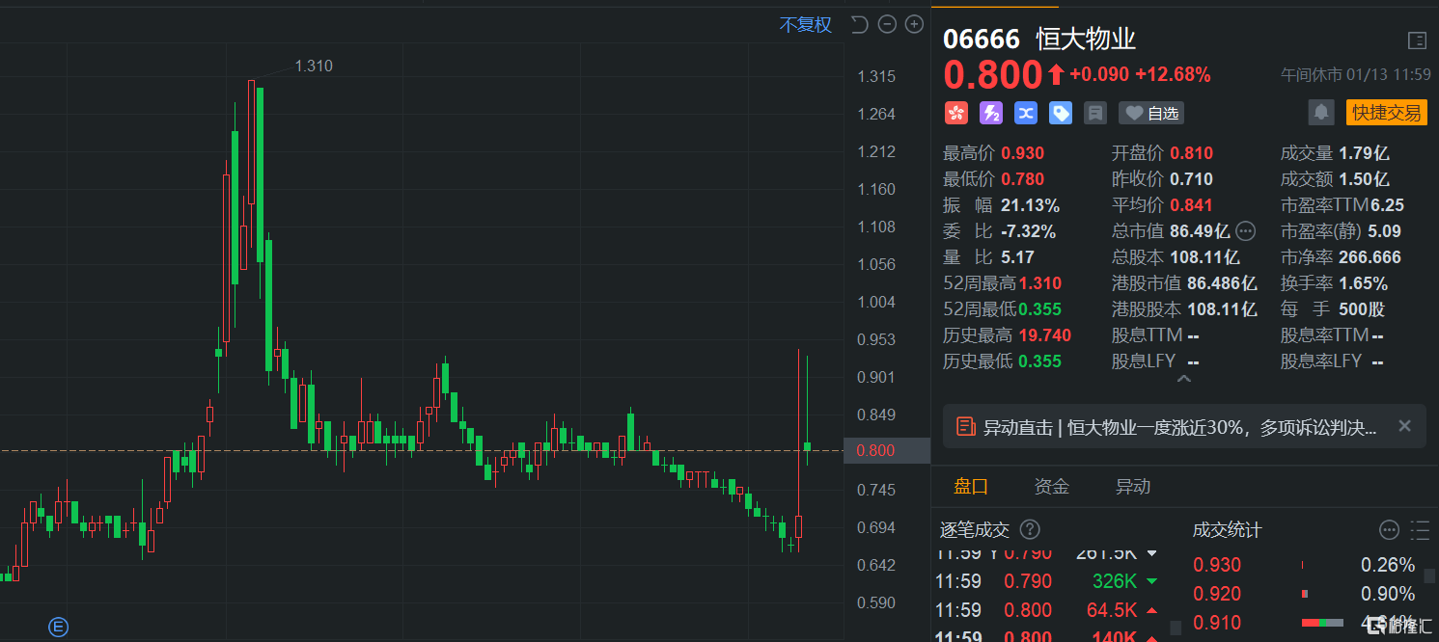Open the 异动直击 news headline
Viewport: 1439px width, 642px height.
pyautogui.click(x=1180, y=427)
